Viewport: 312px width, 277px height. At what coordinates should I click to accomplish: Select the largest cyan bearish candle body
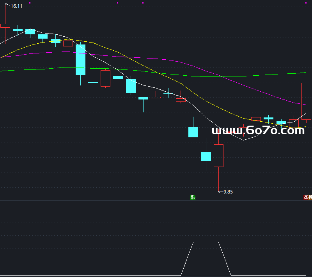coord(80,60)
